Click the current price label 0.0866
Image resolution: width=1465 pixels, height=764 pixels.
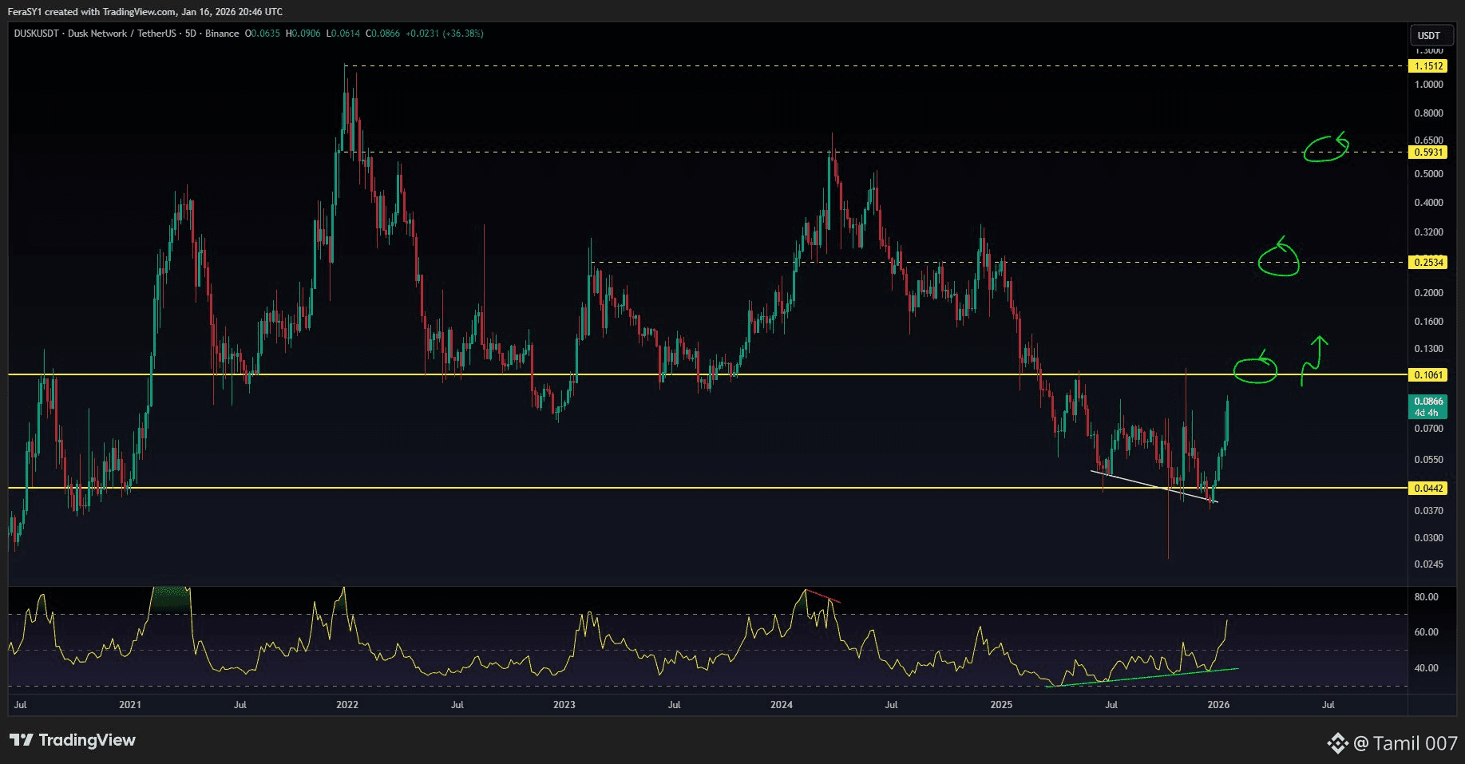pos(1428,402)
